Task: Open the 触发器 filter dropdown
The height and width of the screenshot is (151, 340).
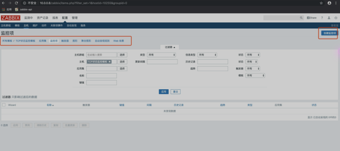Action: [253, 69]
